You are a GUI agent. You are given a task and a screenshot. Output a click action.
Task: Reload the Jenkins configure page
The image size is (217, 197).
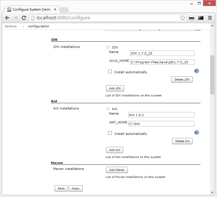click(24, 18)
